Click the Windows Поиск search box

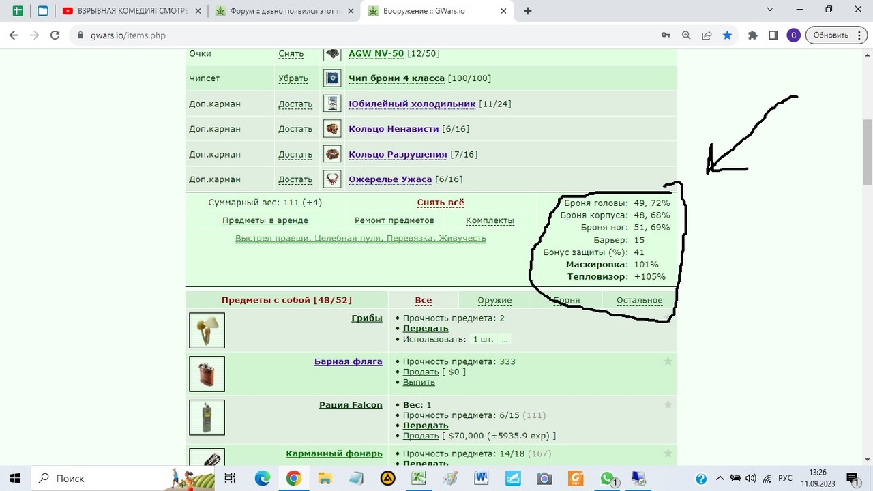pos(123,478)
